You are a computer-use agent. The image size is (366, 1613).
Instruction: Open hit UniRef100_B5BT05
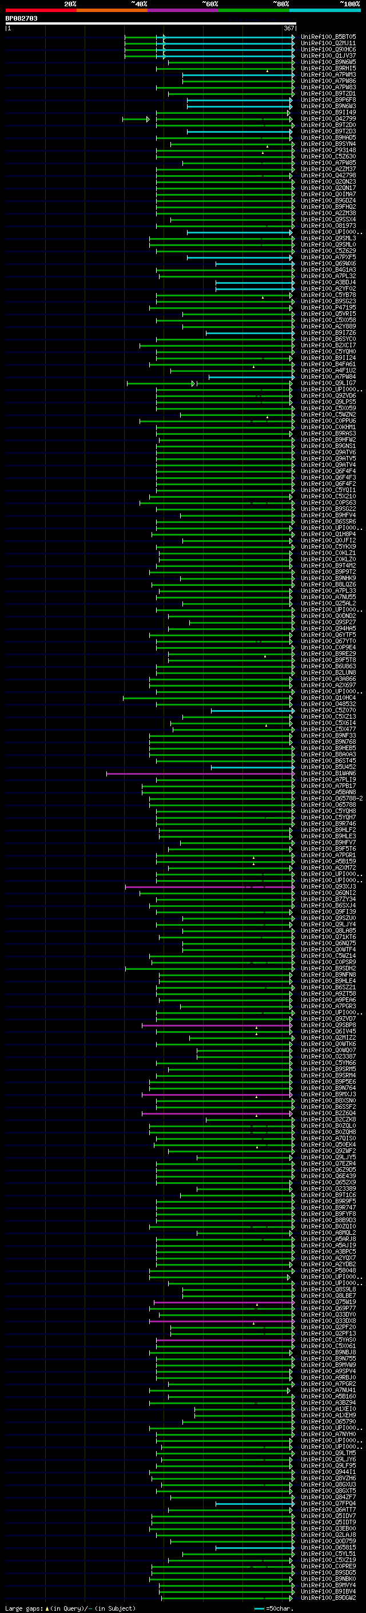coord(328,37)
